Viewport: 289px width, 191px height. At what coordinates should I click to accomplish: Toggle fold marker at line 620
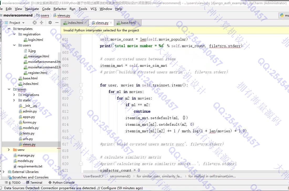(x=81, y=163)
